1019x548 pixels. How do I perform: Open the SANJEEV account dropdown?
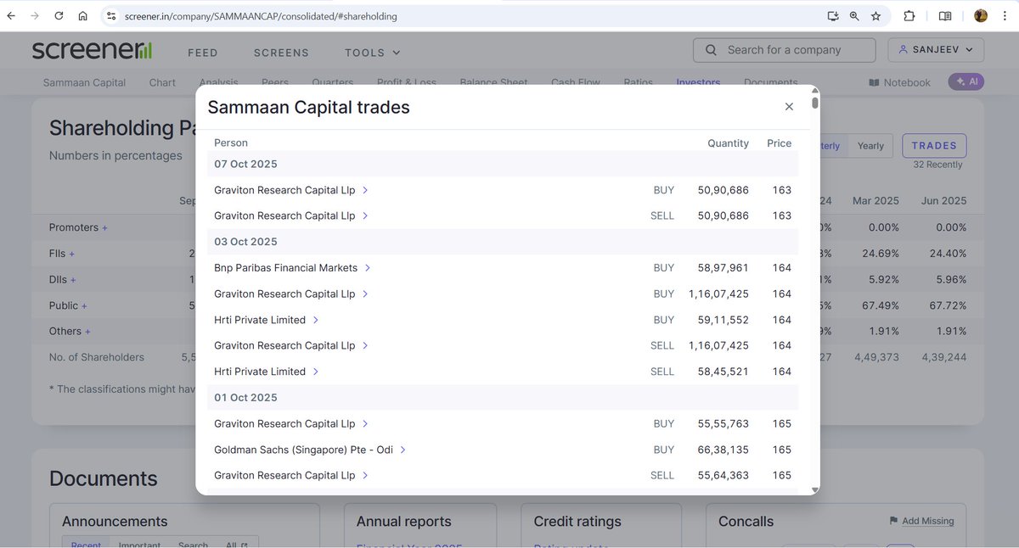936,50
